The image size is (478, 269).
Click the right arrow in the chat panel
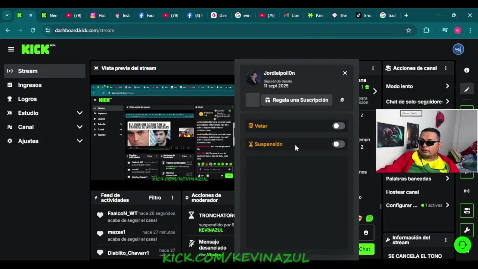pyautogui.click(x=375, y=91)
